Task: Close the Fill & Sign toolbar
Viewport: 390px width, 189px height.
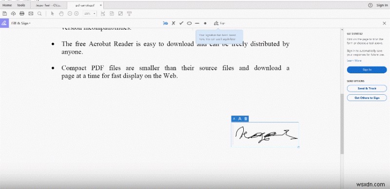Action: coord(384,23)
